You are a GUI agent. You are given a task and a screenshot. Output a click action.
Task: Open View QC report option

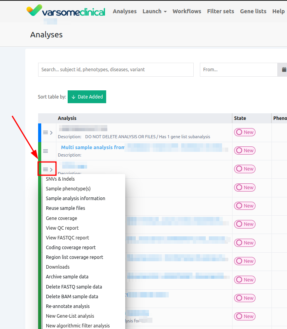pyautogui.click(x=62, y=228)
